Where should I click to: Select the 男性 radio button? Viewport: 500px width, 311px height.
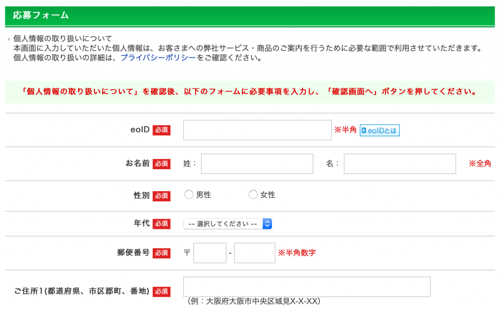[188, 195]
